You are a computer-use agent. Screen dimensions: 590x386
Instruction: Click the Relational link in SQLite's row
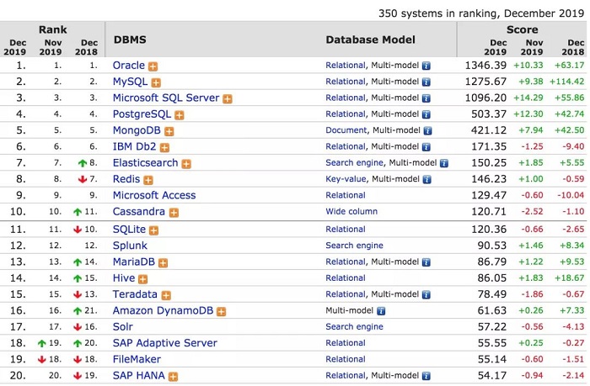[346, 230]
